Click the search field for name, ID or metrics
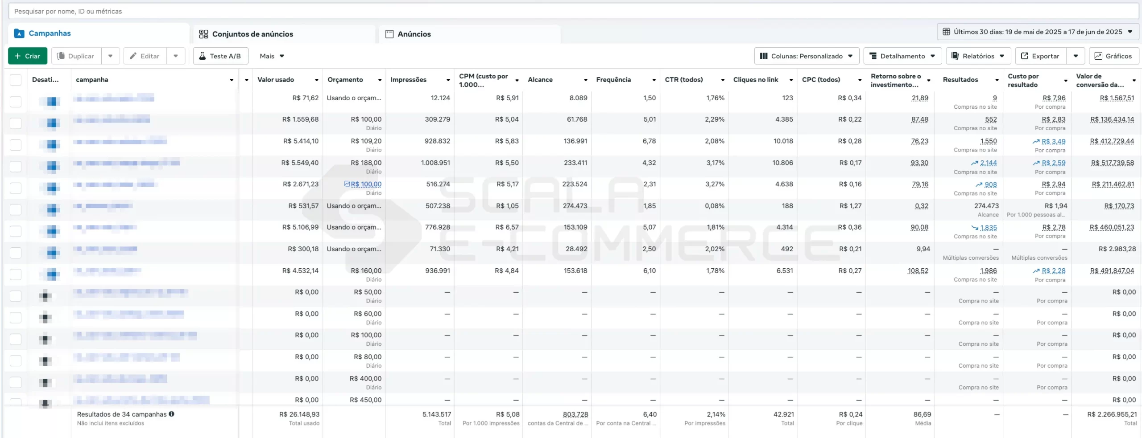 571,11
